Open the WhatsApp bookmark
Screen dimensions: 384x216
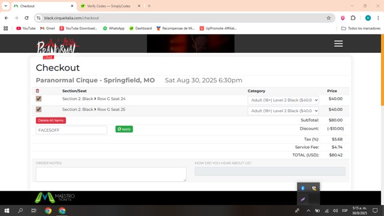113,28
